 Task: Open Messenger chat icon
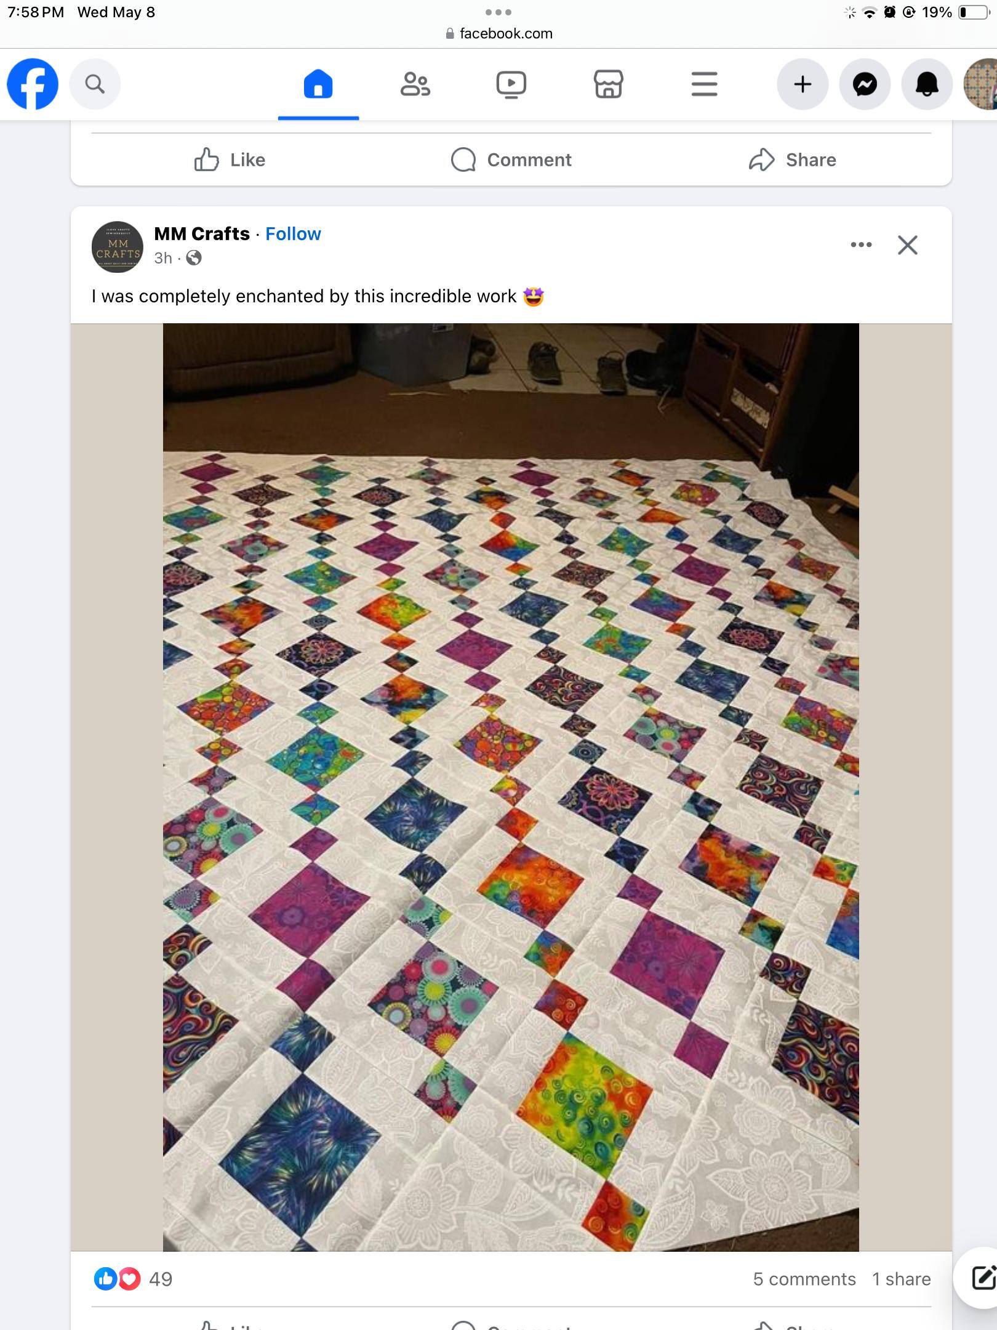tap(865, 84)
